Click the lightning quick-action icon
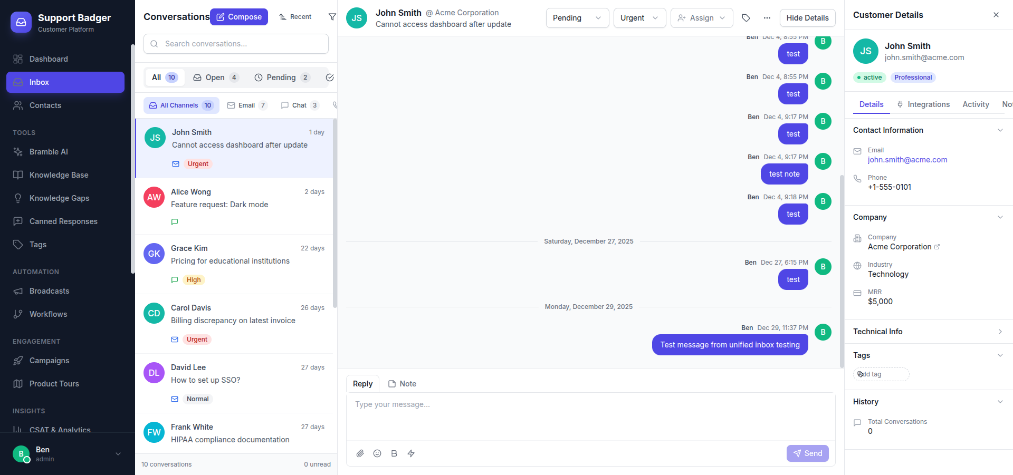Image resolution: width=1013 pixels, height=475 pixels. [x=411, y=453]
